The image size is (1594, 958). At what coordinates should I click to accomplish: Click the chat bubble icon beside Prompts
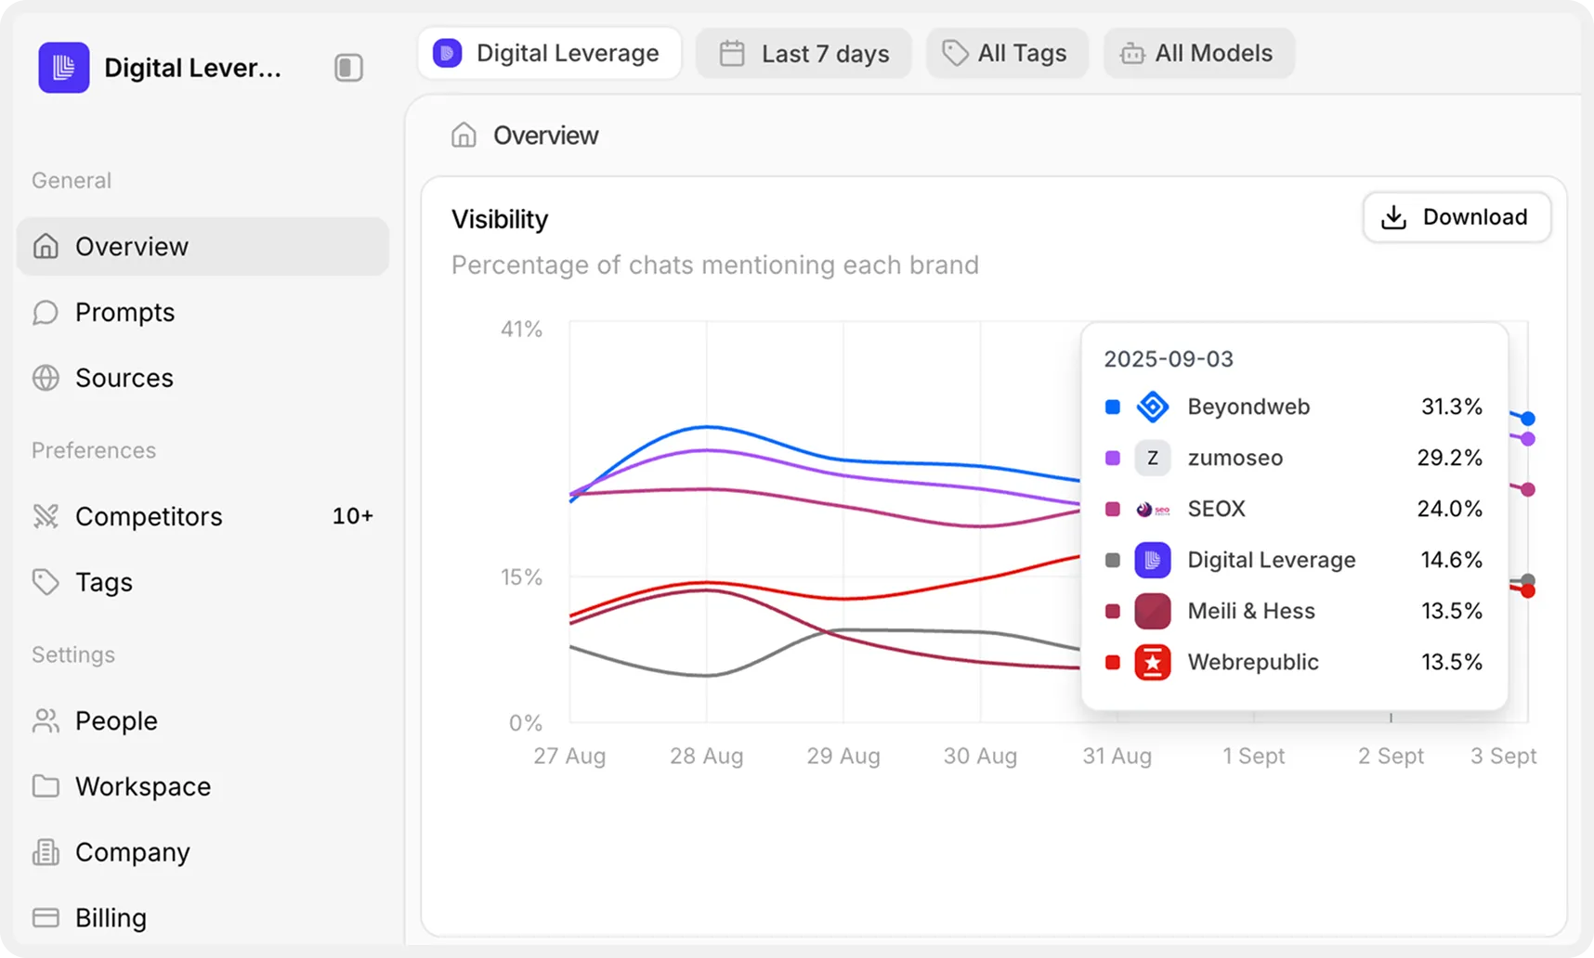pos(46,312)
